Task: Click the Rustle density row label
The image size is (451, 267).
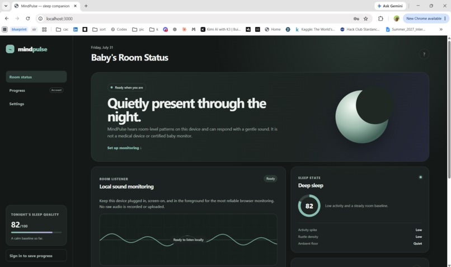Action: pyautogui.click(x=308, y=237)
